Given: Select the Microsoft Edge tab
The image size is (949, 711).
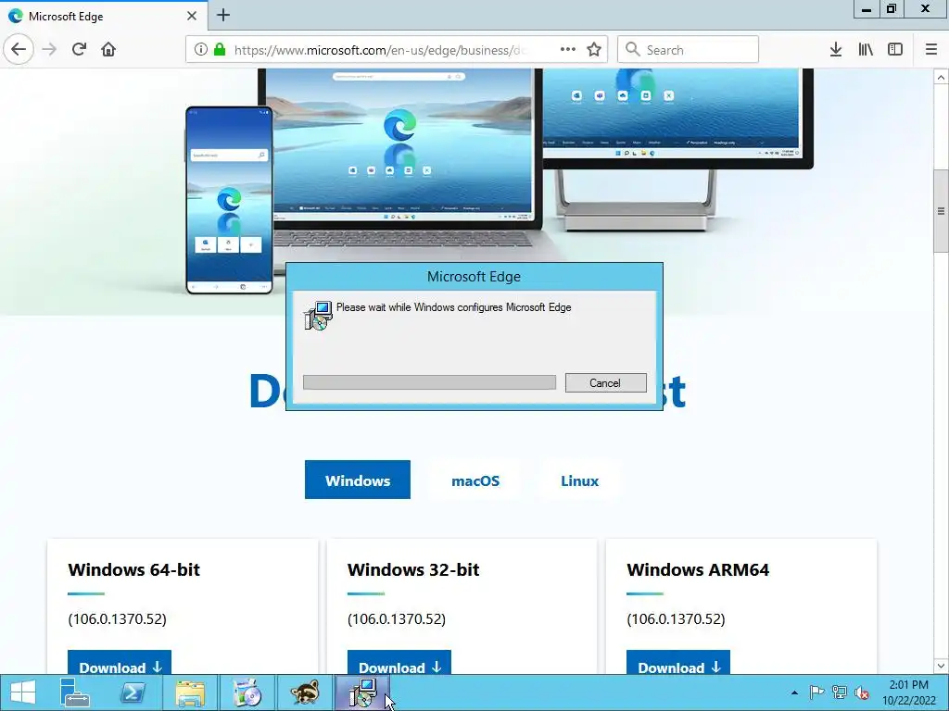Looking at the screenshot, I should point(104,16).
